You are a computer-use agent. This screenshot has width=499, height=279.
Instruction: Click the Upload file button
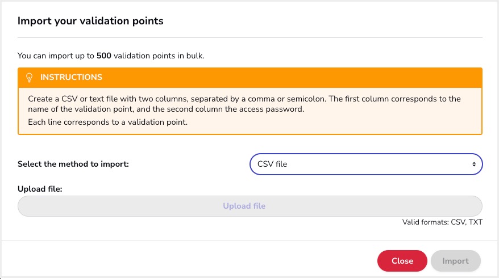(x=250, y=206)
